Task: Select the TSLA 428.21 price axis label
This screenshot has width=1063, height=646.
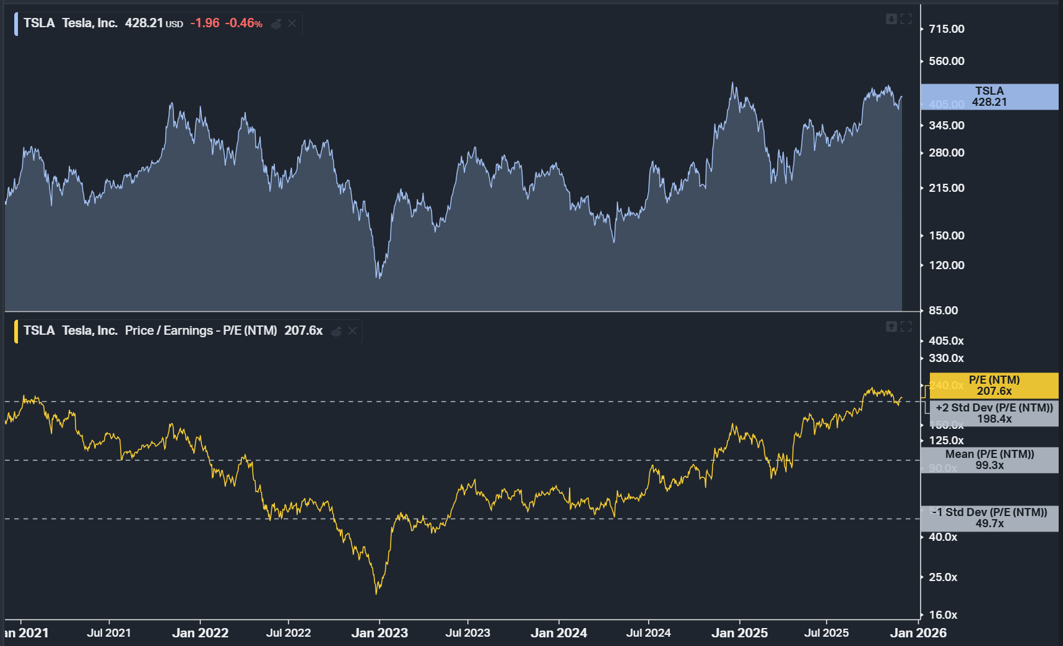Action: pos(989,97)
